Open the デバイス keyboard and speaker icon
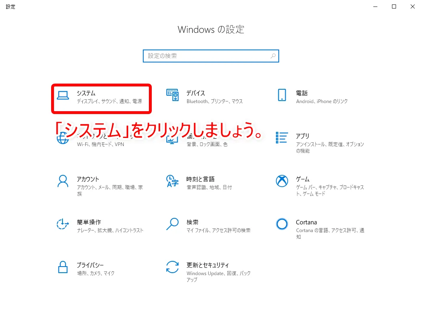 point(172,95)
